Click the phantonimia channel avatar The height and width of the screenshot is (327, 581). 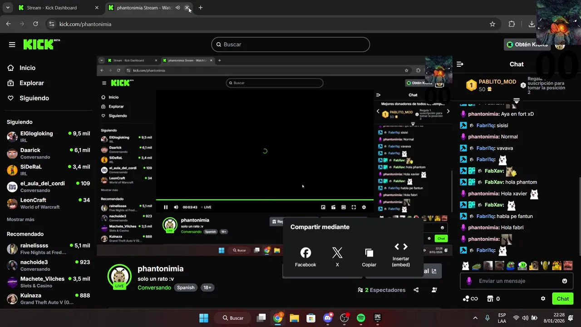pos(119,276)
